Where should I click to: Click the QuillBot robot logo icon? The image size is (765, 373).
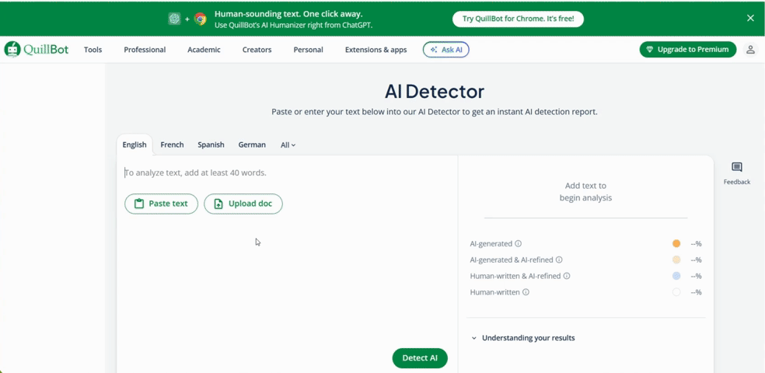[x=12, y=49]
